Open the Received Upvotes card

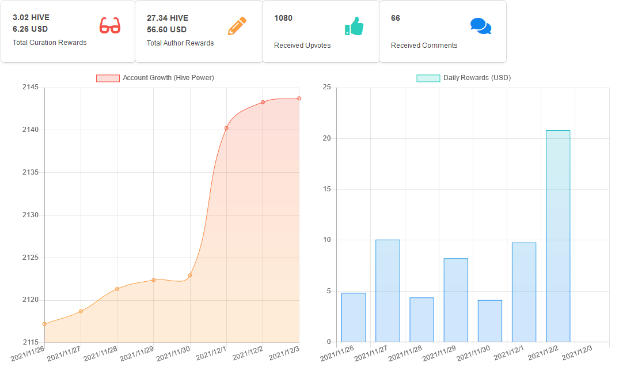click(x=321, y=31)
